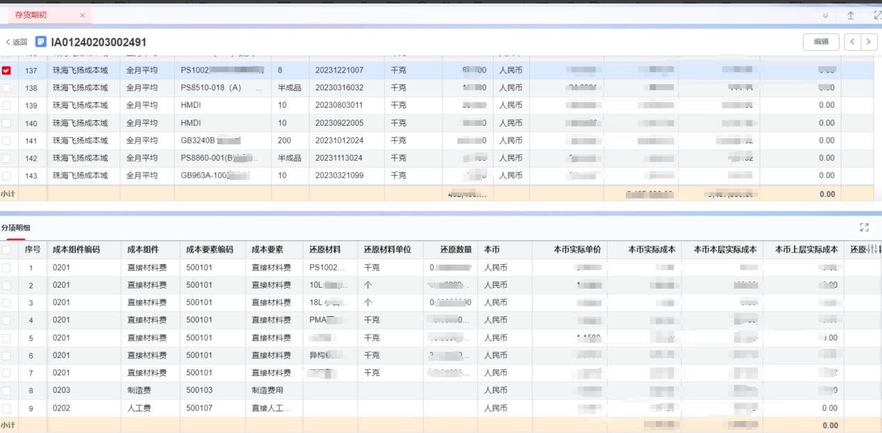This screenshot has height=433, width=882.
Task: Click the fullscreen icon in top-right corner
Action: [x=876, y=15]
